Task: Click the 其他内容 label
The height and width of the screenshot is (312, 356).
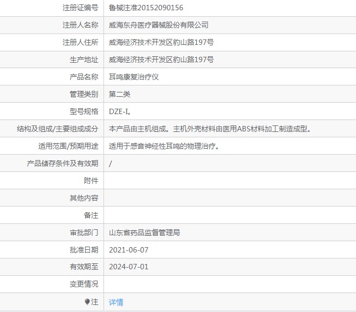Action: tap(84, 198)
